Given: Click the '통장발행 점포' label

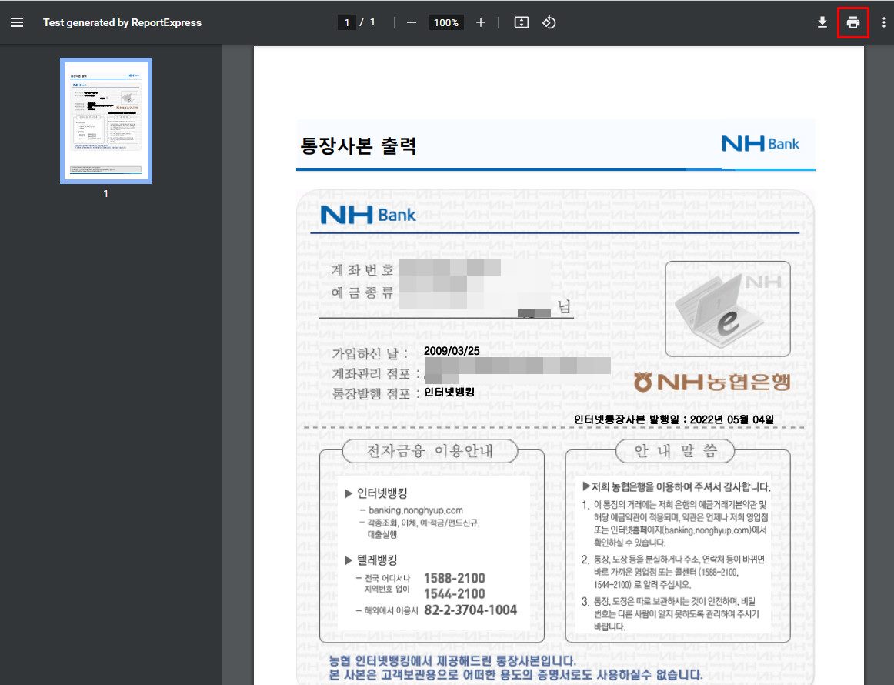Looking at the screenshot, I should click(x=376, y=394).
